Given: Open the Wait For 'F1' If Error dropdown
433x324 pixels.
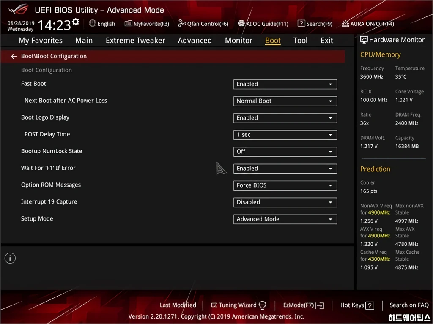Looking at the screenshot, I should click(x=285, y=169).
